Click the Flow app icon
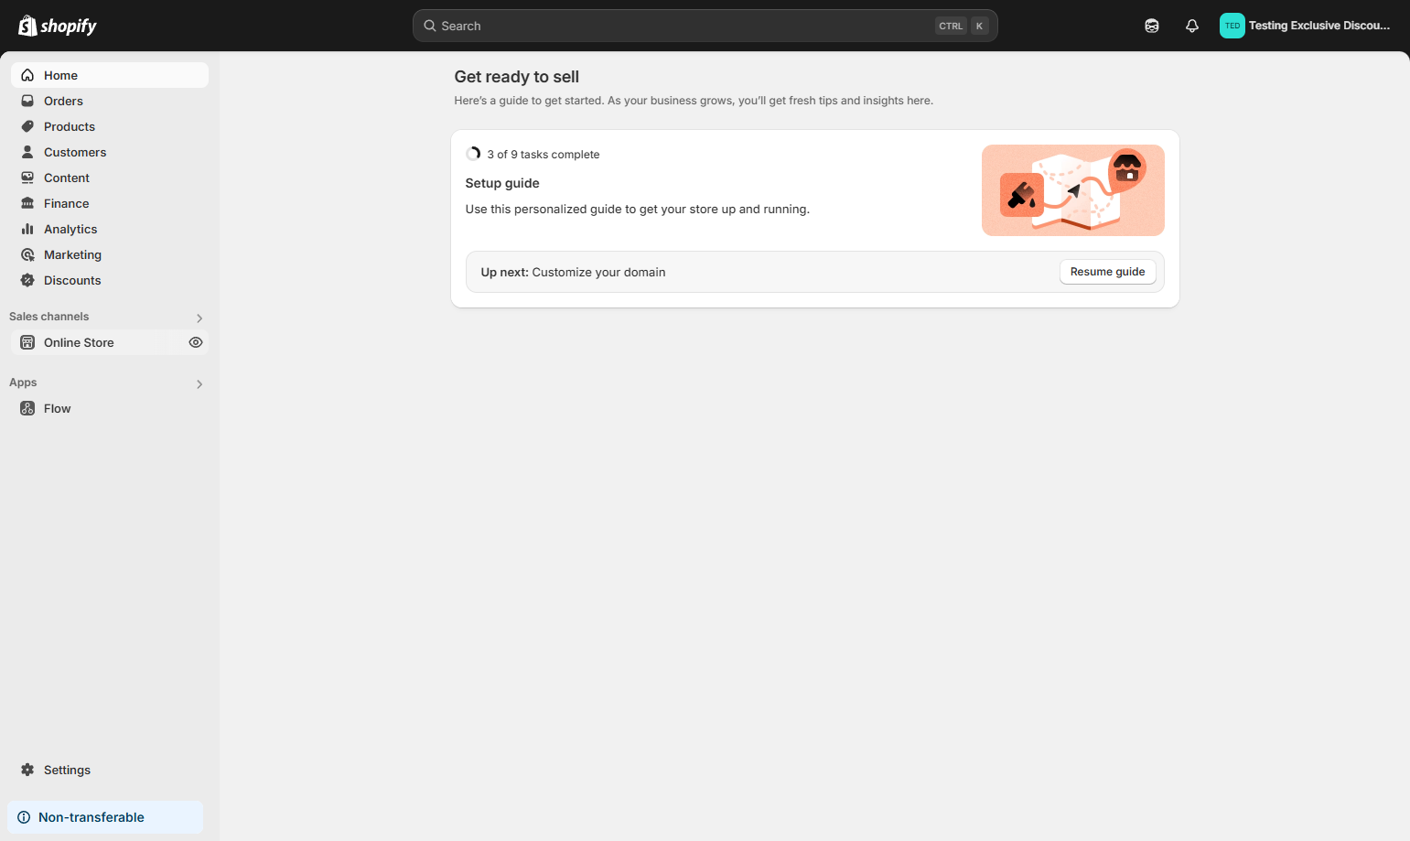The image size is (1410, 841). click(x=27, y=408)
